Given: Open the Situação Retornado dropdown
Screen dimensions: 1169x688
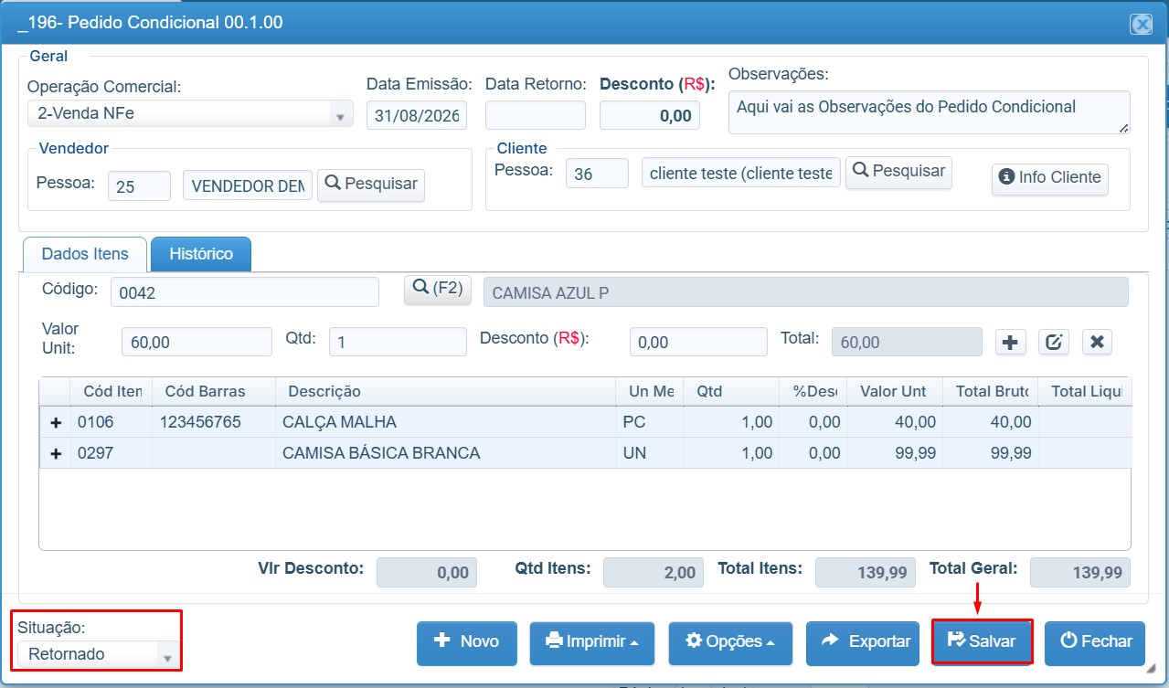Looking at the screenshot, I should [x=99, y=654].
